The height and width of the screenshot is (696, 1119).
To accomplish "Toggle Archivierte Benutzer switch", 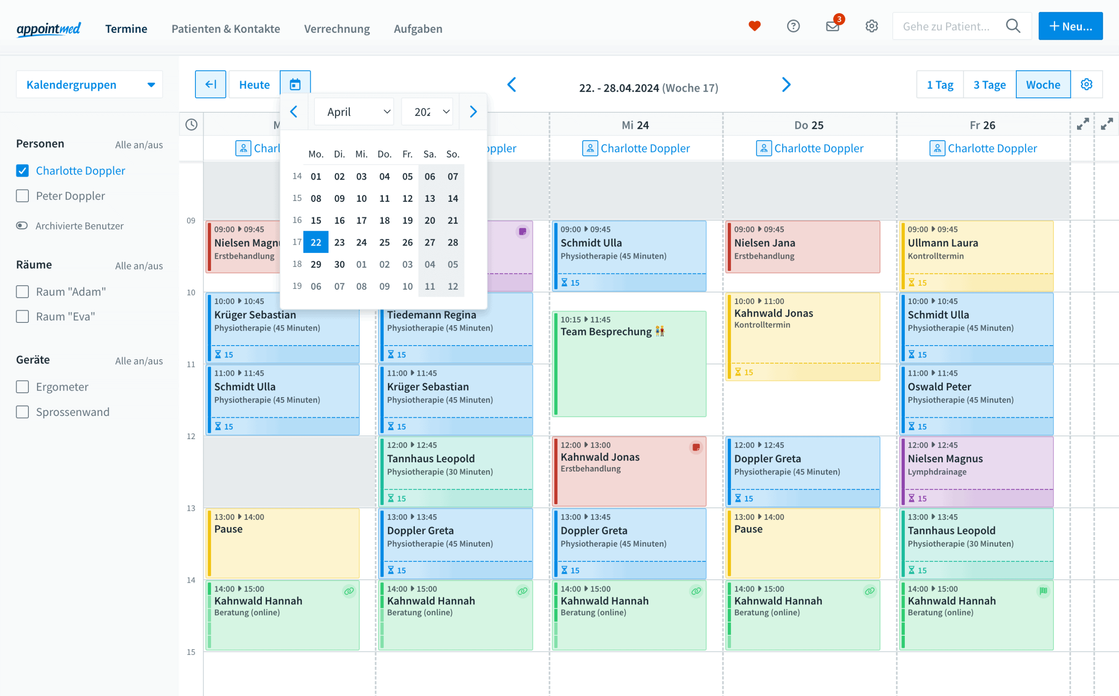I will (x=22, y=225).
